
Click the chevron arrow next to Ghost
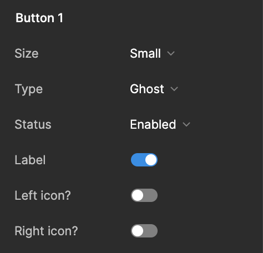(174, 89)
